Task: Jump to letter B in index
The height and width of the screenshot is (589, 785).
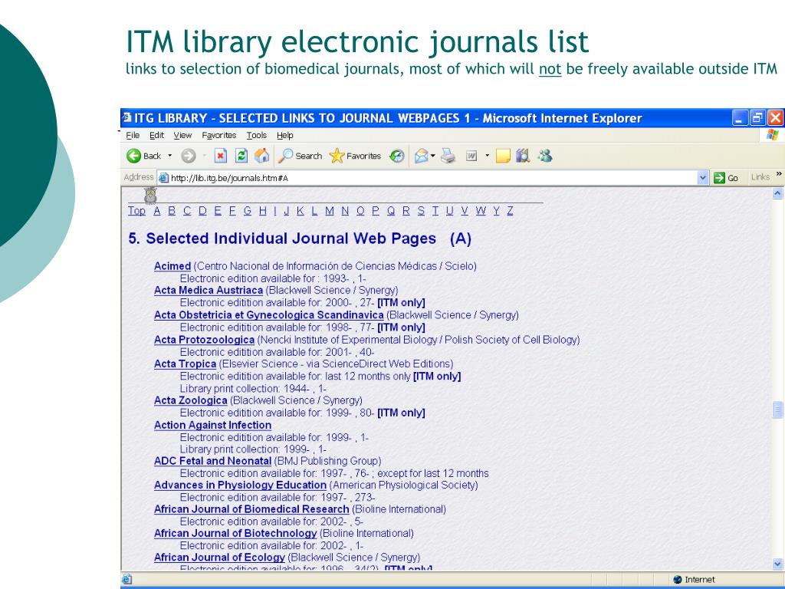Action: (x=172, y=211)
